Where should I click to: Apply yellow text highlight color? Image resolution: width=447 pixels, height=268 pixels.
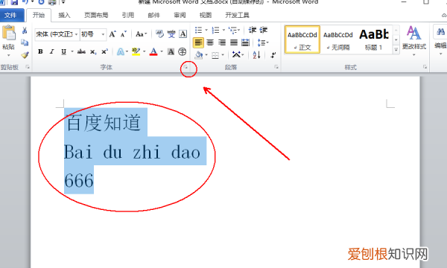point(136,51)
